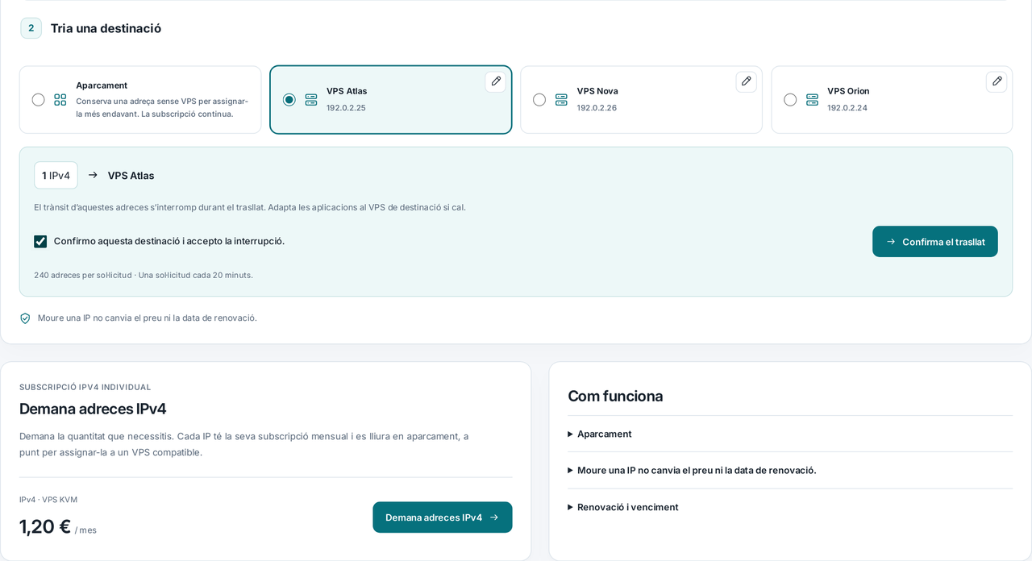Click the Demana adreces IPv4 button
1032x561 pixels.
443,517
